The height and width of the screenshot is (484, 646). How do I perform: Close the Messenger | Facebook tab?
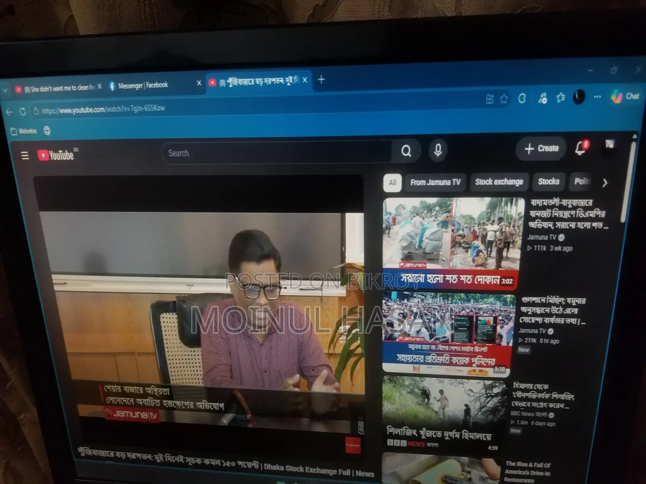199,83
